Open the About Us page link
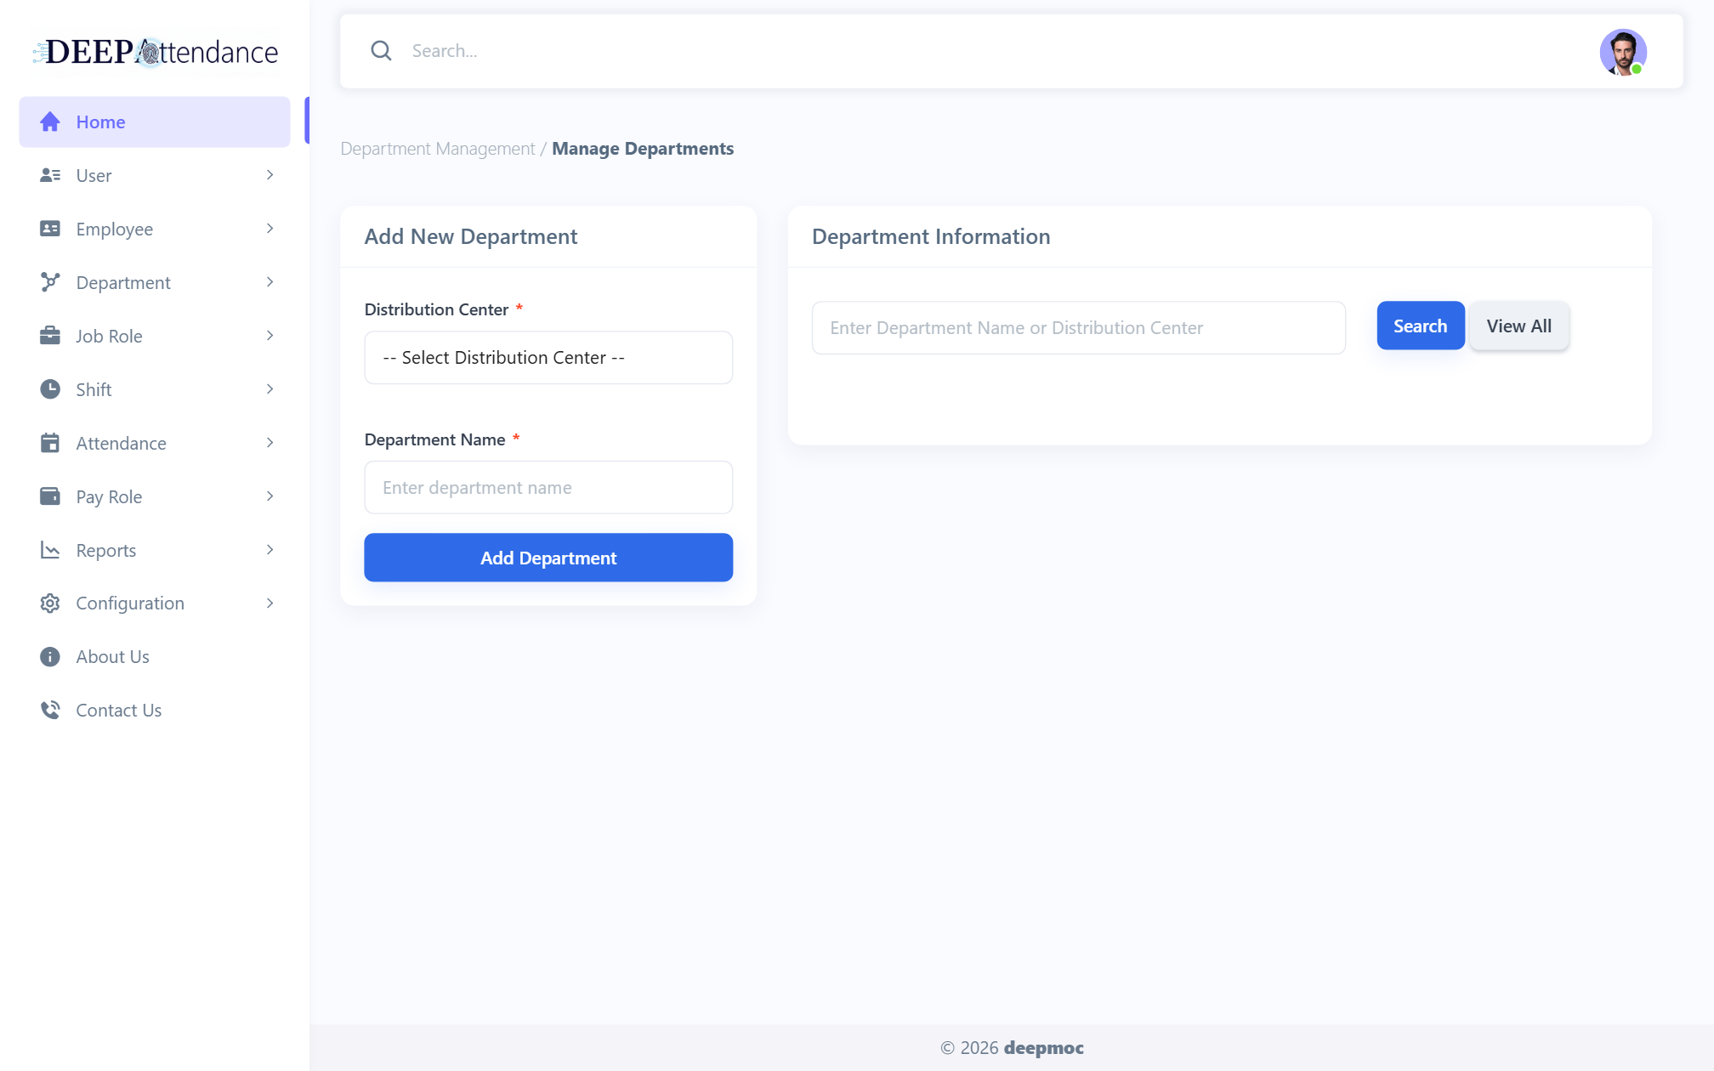Viewport: 1714px width, 1071px height. tap(155, 657)
